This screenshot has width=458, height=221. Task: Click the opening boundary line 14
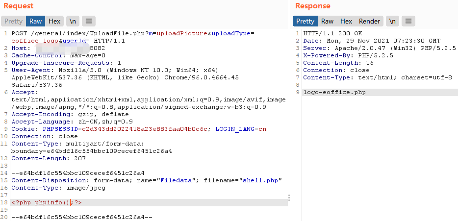[x=77, y=173]
